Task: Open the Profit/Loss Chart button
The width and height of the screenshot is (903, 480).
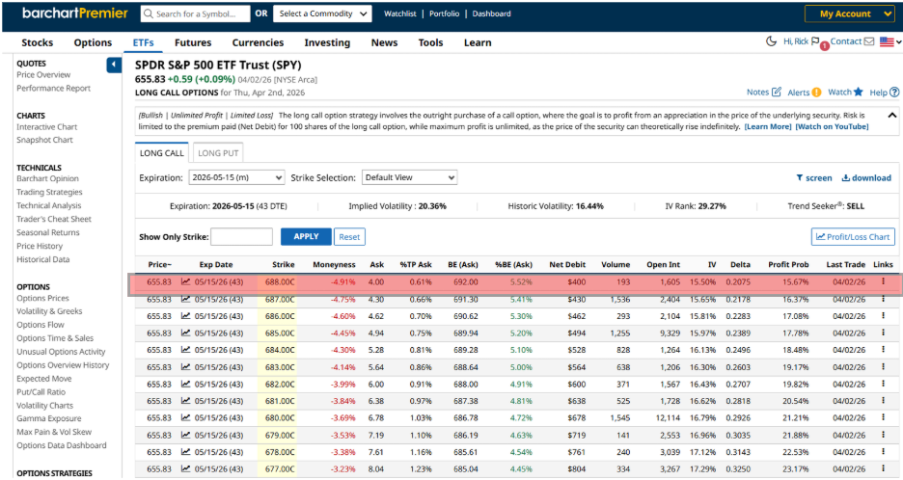Action: point(853,237)
